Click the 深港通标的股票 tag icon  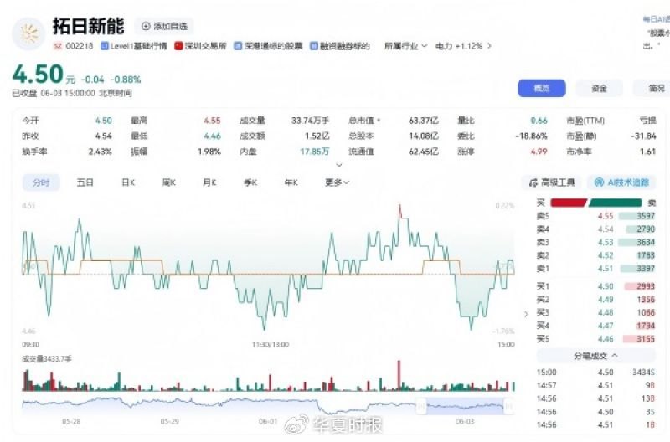pos(238,46)
